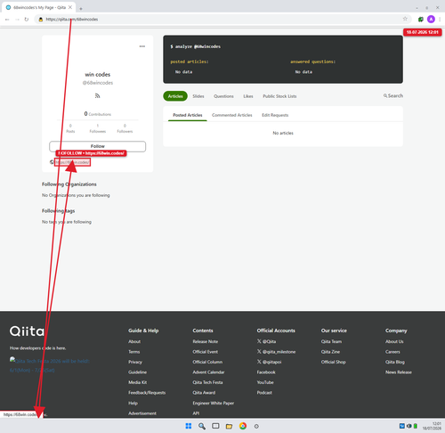
Task: Open the Qiita Award link
Action: tap(204, 393)
